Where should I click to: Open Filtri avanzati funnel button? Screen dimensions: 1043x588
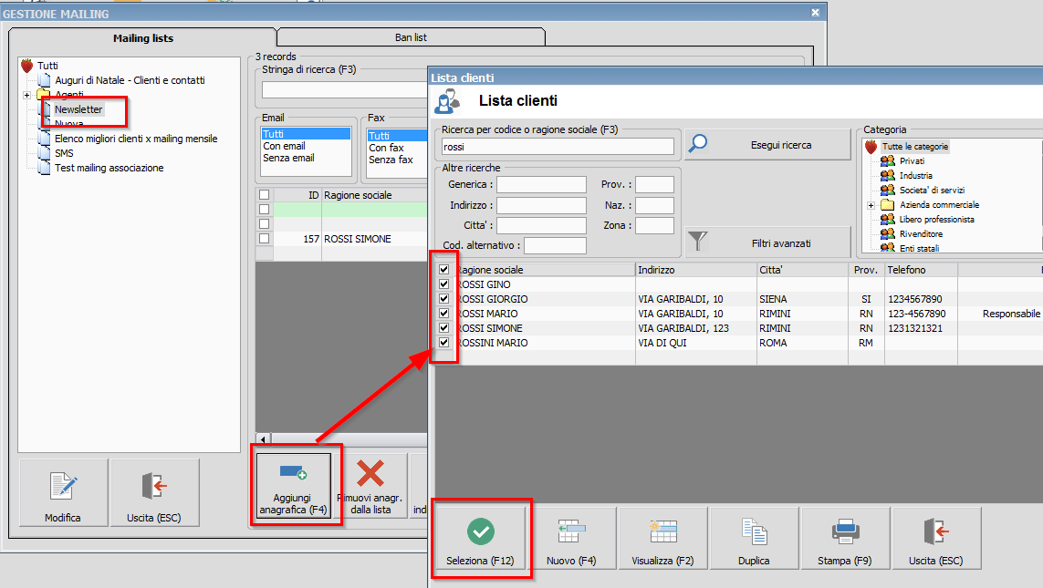coord(767,242)
